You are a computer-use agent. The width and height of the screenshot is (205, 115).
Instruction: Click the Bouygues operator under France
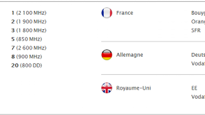tap(198, 13)
